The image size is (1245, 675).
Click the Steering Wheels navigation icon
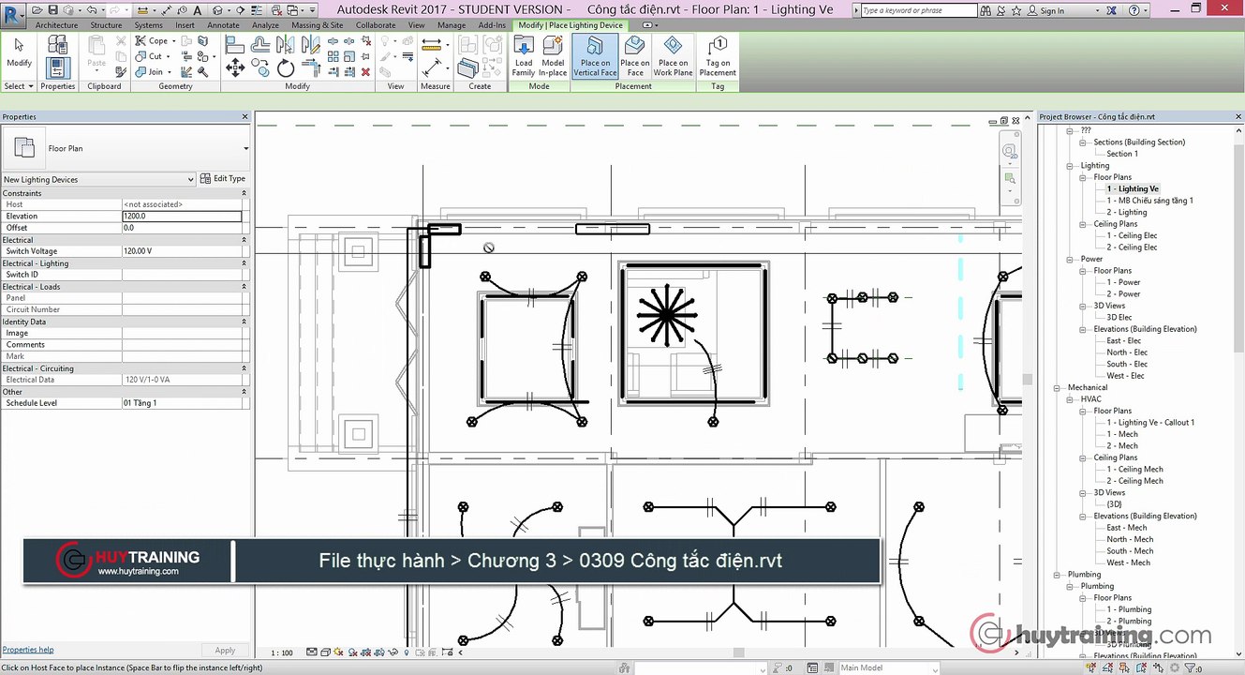pyautogui.click(x=1010, y=151)
